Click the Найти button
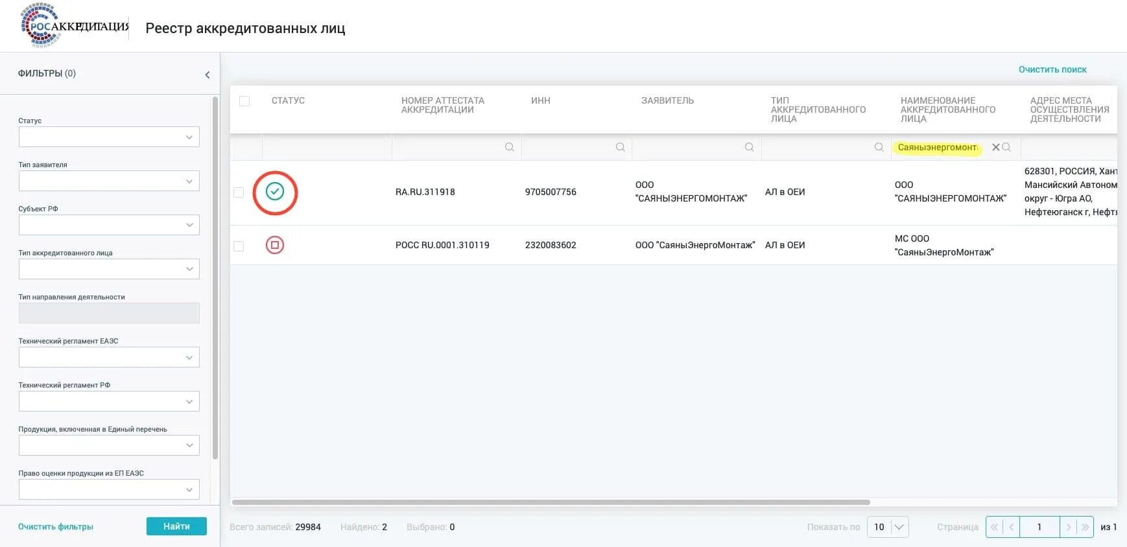 [x=176, y=526]
